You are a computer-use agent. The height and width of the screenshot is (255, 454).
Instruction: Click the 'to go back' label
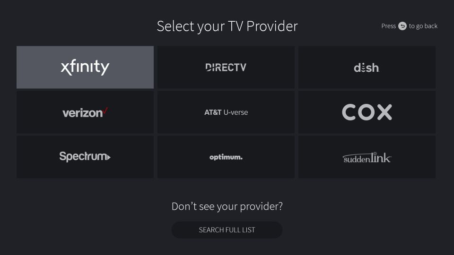coord(423,26)
